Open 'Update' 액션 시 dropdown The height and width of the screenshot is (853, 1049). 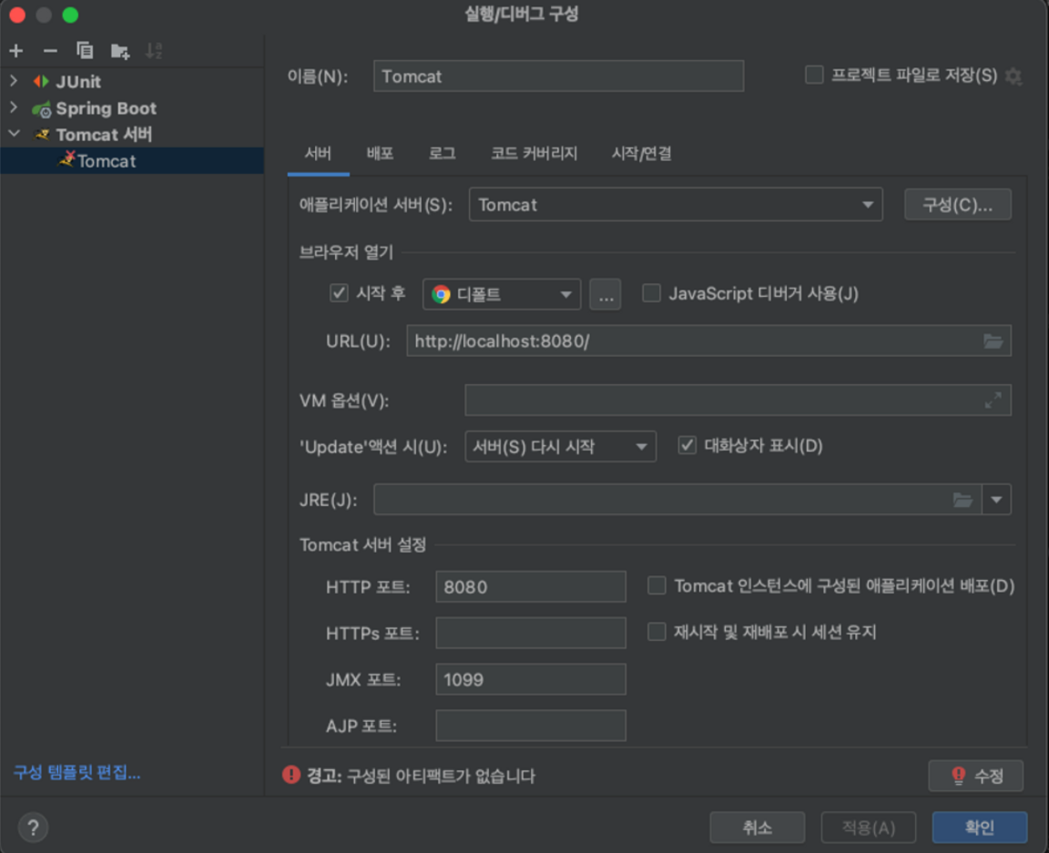(560, 446)
